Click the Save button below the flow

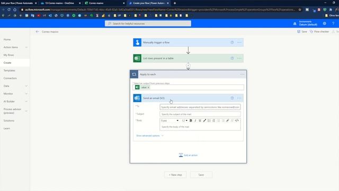(x=201, y=175)
